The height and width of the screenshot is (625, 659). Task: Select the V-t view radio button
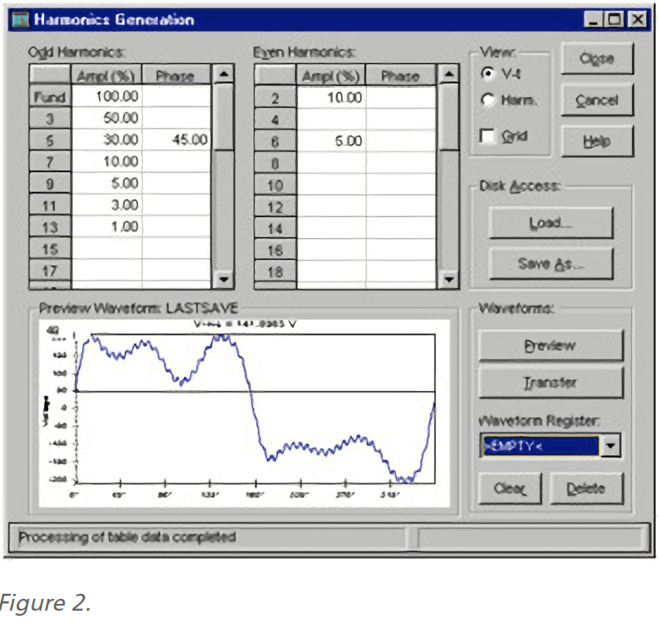pos(487,73)
